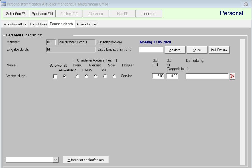Click the Std. ist field showing 0,00

172,76
